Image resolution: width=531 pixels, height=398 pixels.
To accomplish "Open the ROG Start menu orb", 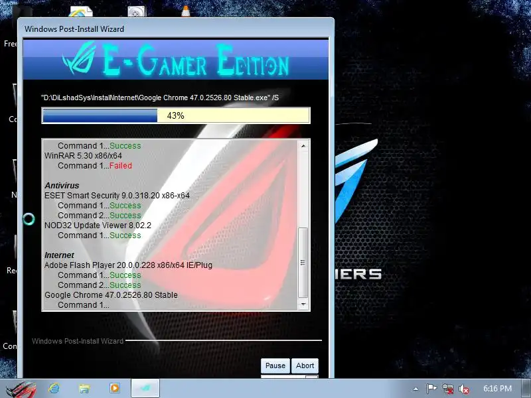I will tap(21, 389).
